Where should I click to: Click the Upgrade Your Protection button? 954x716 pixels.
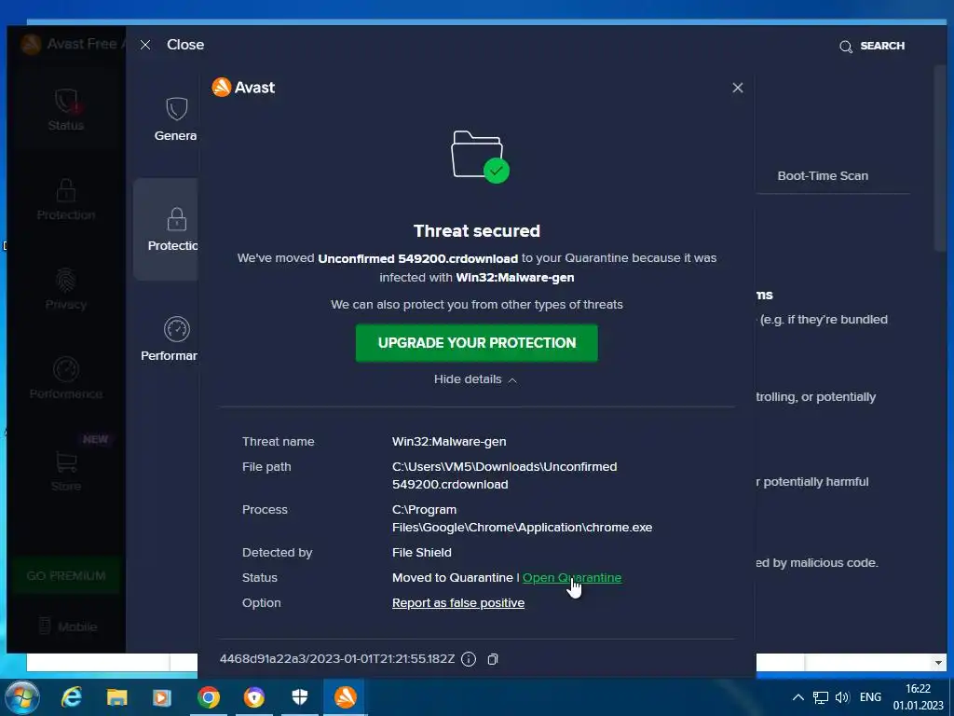pos(476,343)
